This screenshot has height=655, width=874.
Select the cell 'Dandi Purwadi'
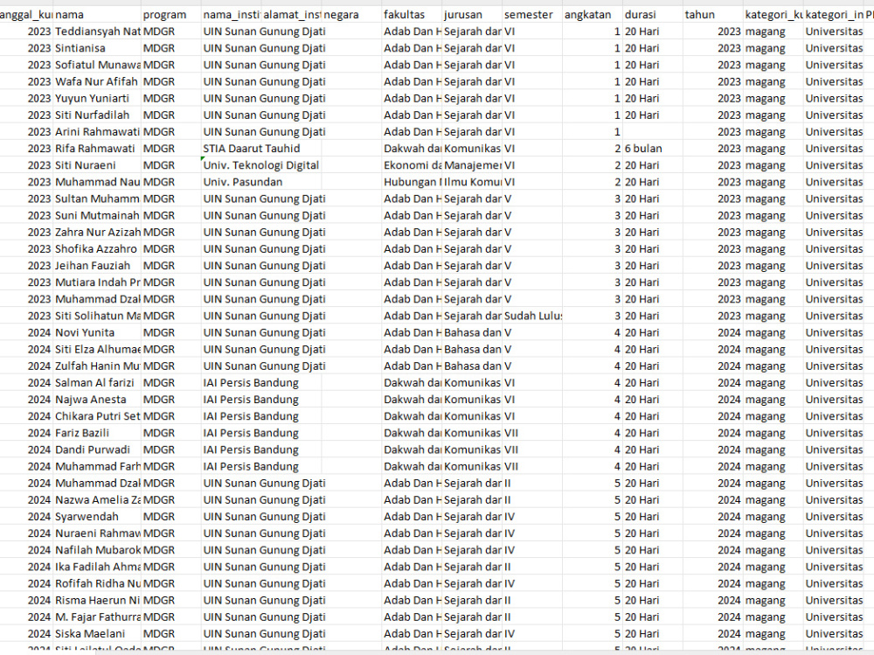point(97,449)
